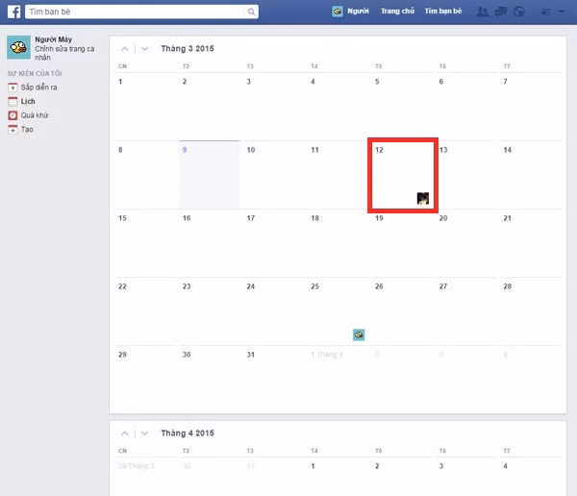
Task: Click previous arrow beside Tháng 4 2015
Action: click(x=125, y=434)
